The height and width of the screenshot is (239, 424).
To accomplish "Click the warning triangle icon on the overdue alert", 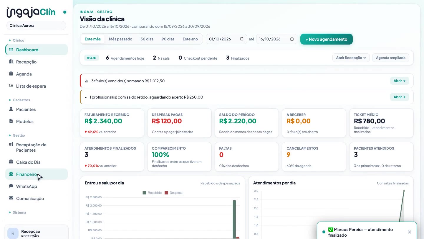I will pos(87,81).
